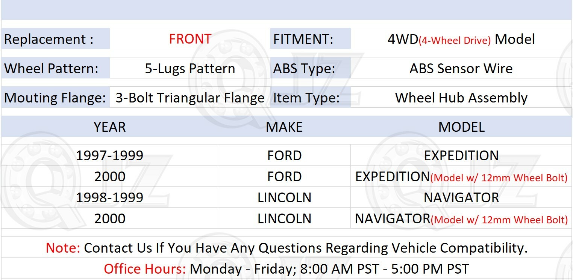Screen dimensions: 573x280
Task: Select the 1997-1999 year cell
Action: (110, 155)
